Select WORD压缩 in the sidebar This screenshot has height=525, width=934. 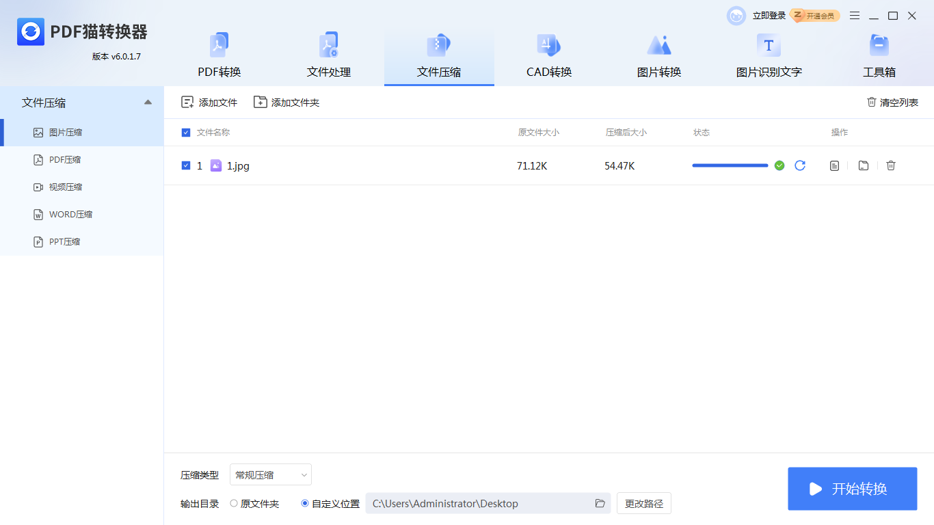82,215
